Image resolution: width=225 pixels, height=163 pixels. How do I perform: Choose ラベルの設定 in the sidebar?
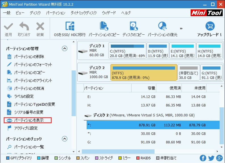click(20, 96)
